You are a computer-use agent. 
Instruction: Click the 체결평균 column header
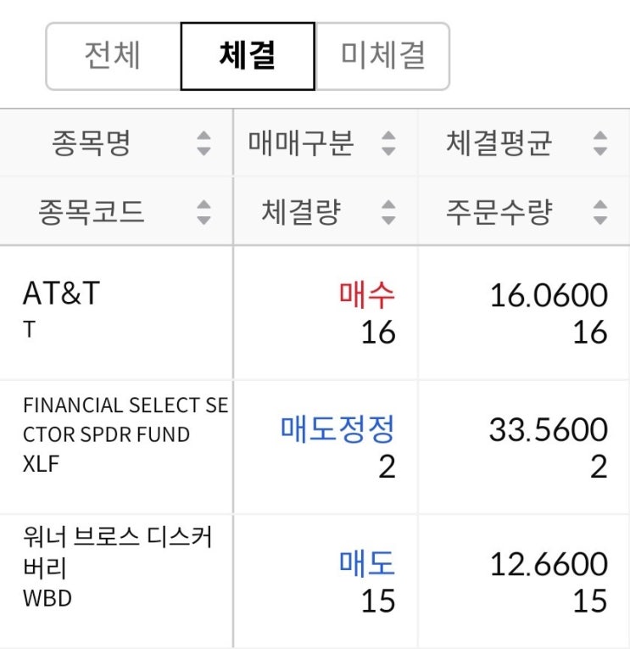click(x=499, y=143)
